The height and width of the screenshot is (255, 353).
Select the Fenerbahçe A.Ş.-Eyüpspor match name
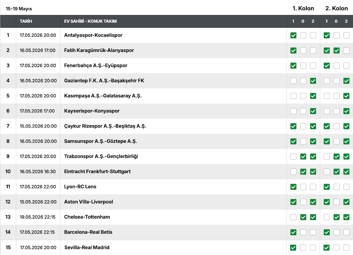(96, 66)
